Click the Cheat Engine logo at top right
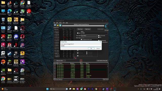The image size is (162, 91). pos(106,26)
